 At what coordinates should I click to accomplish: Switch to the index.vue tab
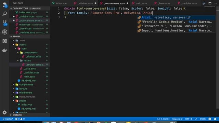61,3
